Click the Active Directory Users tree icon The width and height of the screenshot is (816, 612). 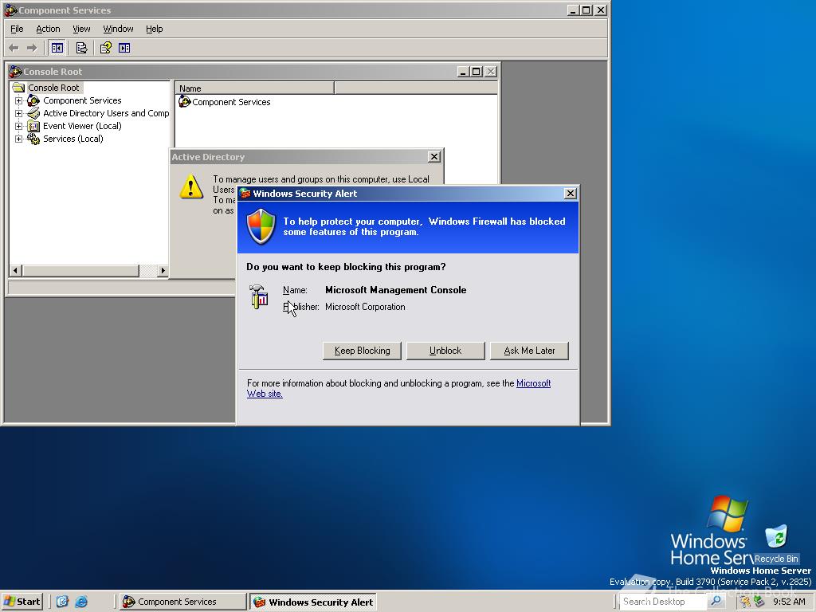coord(33,113)
